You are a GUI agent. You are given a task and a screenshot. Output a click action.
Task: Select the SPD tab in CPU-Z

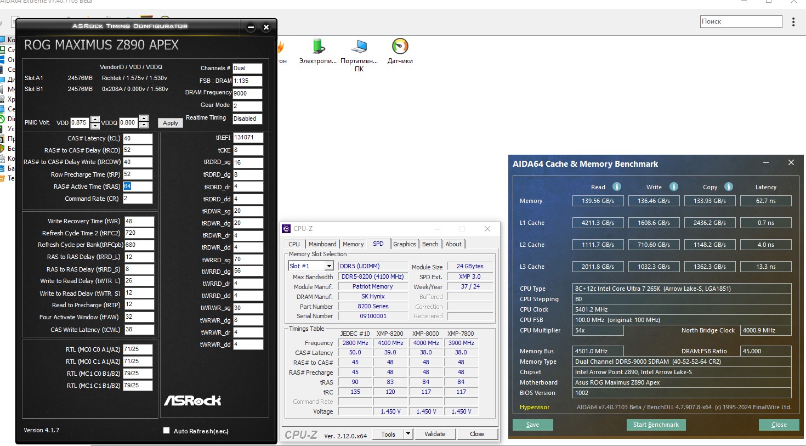(x=378, y=244)
